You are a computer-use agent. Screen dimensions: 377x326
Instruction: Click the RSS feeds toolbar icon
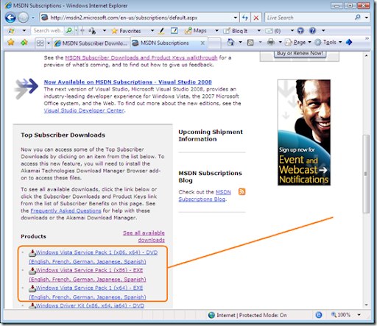(250, 43)
